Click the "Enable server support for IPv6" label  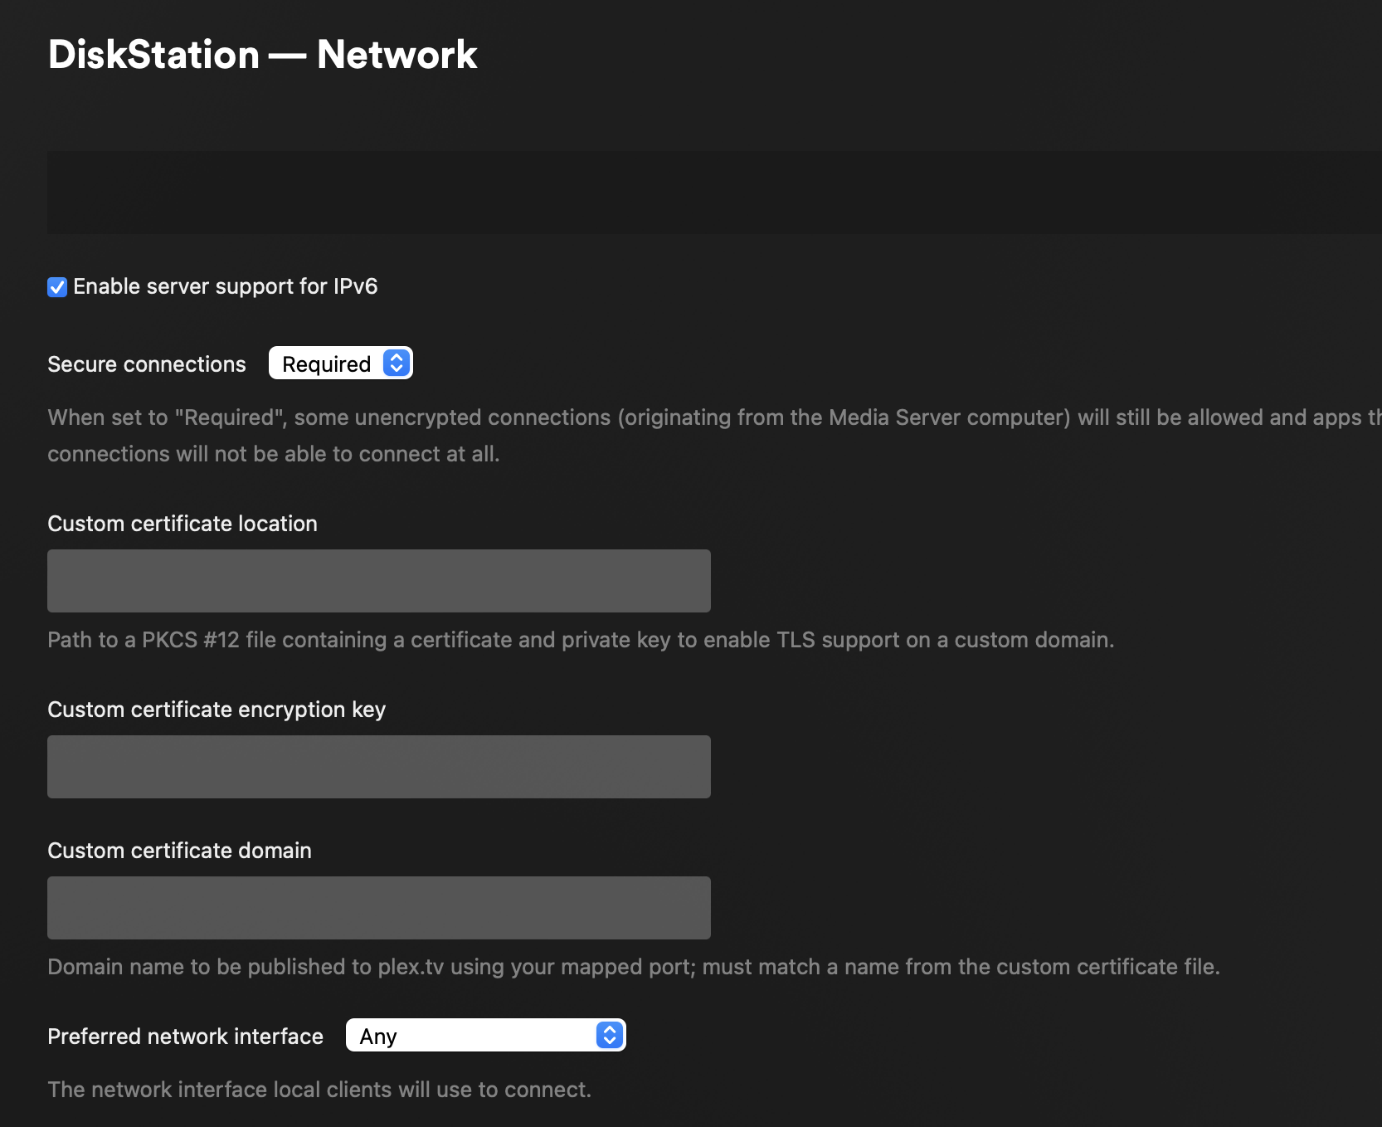coord(225,286)
